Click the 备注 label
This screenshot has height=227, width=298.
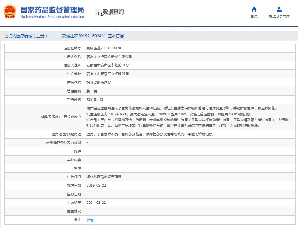point(77,168)
